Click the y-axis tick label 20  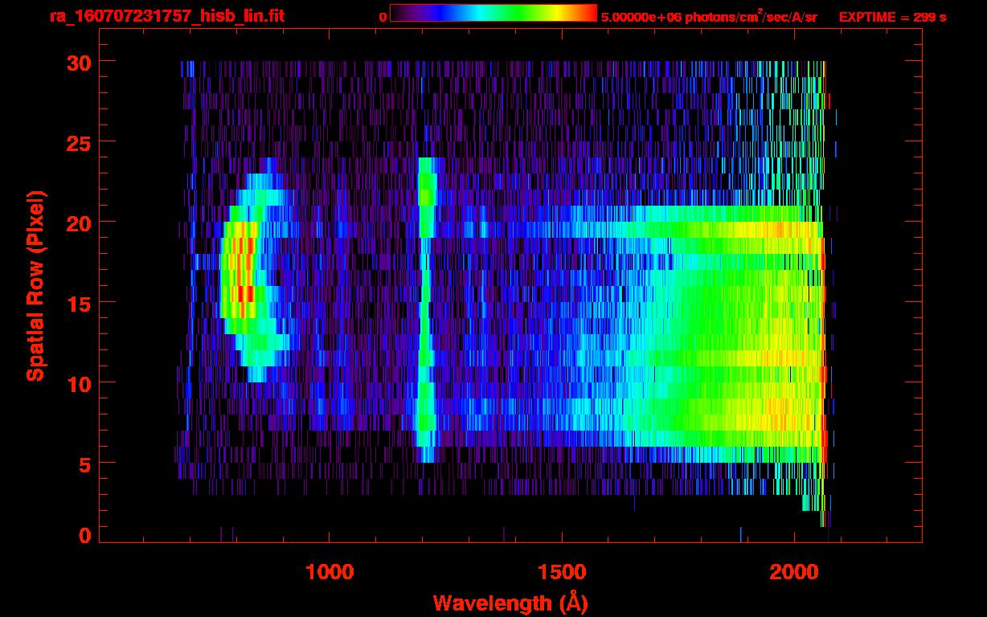80,223
